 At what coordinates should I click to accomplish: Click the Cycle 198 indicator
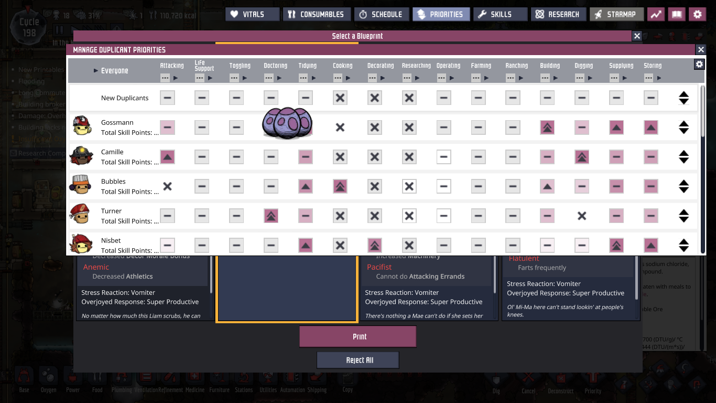tap(29, 27)
